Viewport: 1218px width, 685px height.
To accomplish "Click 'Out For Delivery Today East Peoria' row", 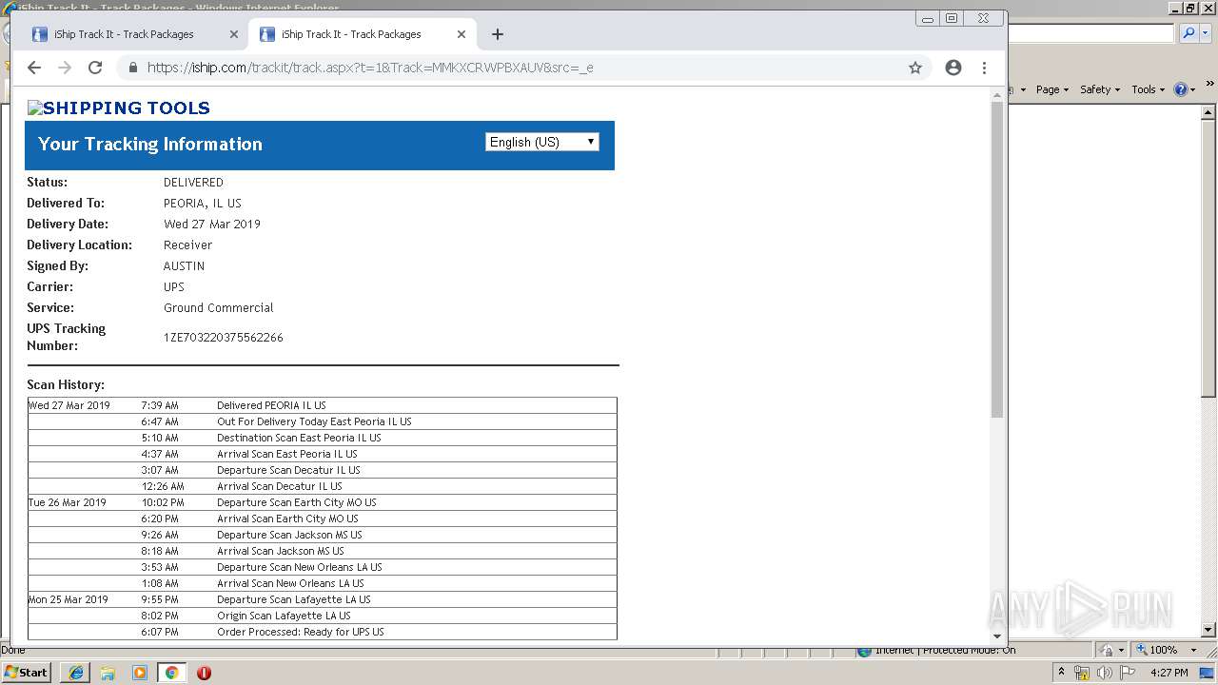I will click(322, 421).
